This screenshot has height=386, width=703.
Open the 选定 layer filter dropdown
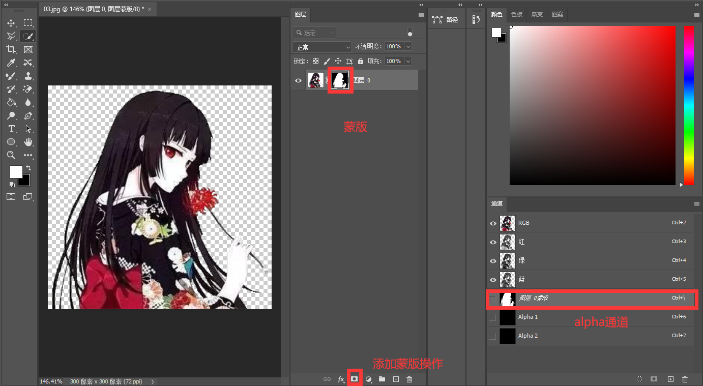(314, 33)
